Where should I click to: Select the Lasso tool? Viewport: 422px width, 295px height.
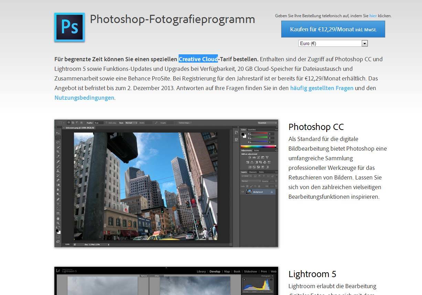(x=58, y=142)
